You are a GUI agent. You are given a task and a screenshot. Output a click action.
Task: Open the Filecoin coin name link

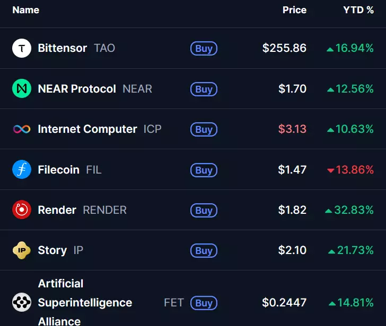click(x=58, y=170)
